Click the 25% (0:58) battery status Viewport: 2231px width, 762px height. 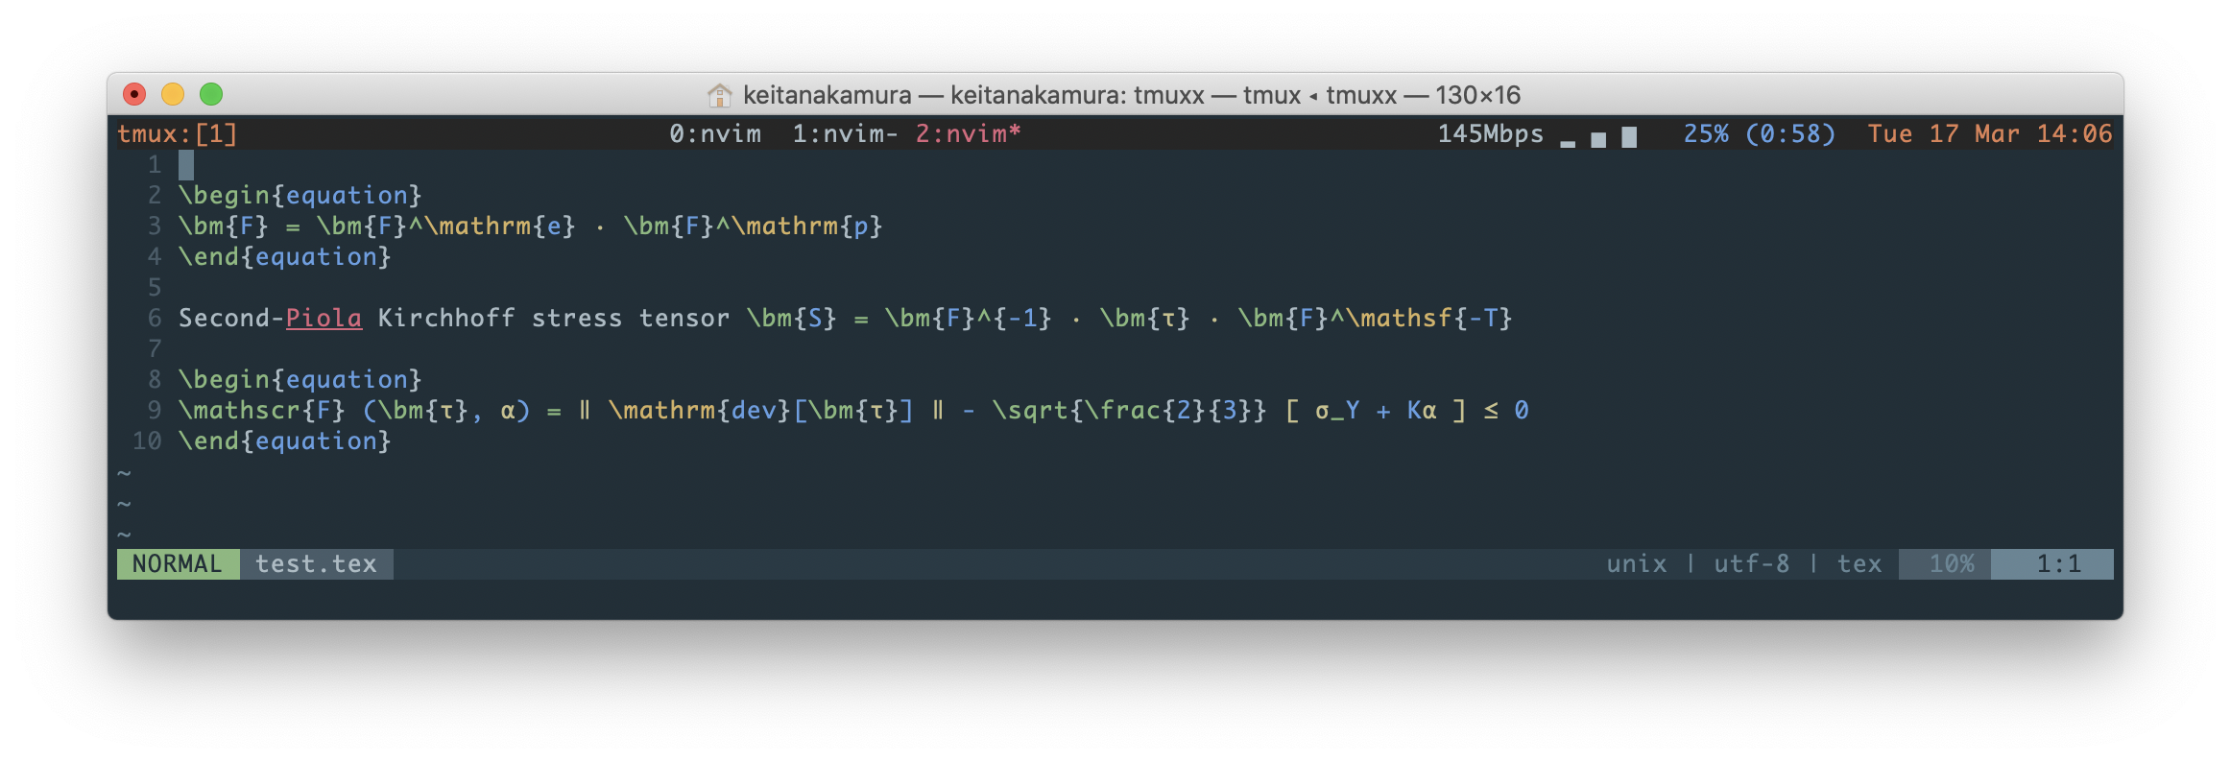(1760, 133)
